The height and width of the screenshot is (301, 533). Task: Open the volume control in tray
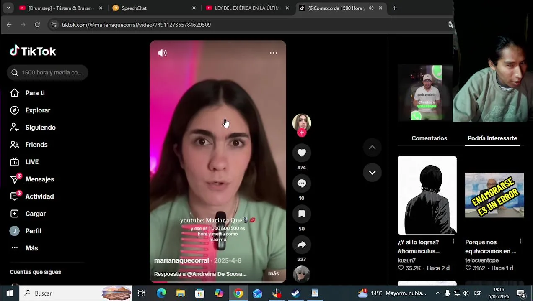tap(466, 293)
